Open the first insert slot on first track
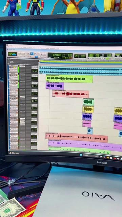 tap(22, 66)
